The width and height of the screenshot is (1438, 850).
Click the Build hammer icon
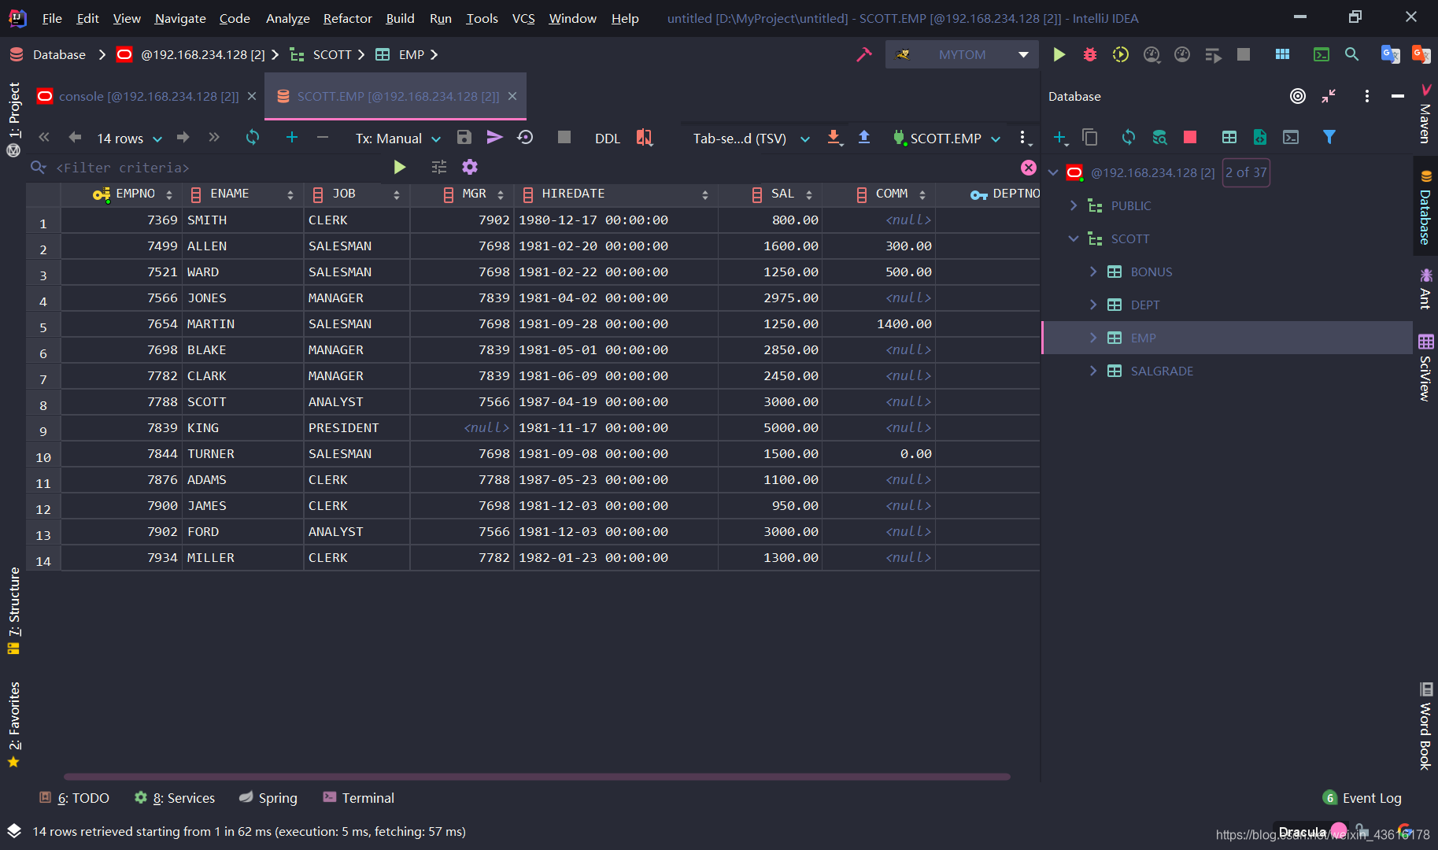click(x=864, y=54)
